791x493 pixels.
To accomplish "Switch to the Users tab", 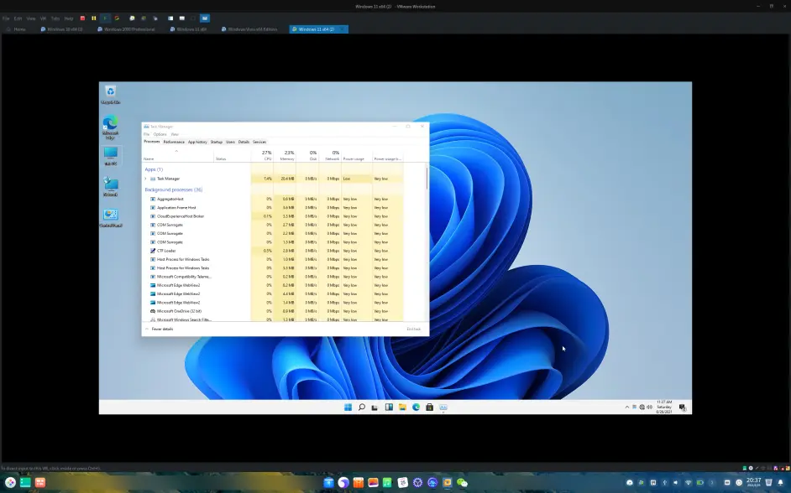I will pyautogui.click(x=231, y=142).
